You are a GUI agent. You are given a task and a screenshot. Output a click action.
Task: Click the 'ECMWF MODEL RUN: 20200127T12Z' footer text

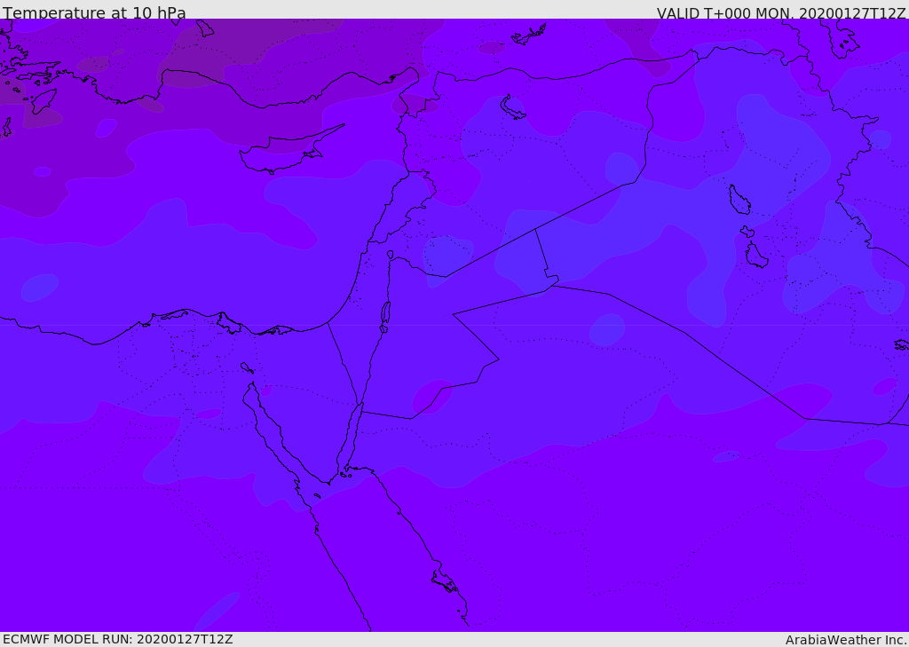pos(118,640)
